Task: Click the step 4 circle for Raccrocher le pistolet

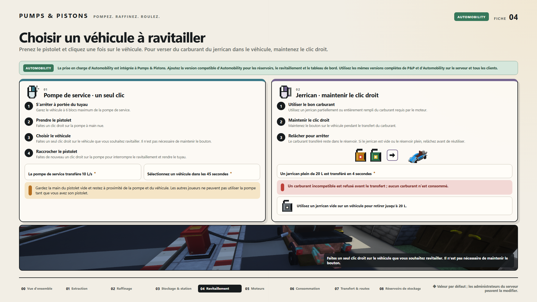Action: point(29,153)
